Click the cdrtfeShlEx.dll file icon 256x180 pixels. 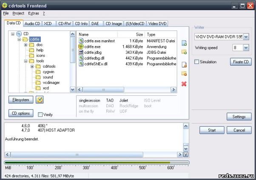pyautogui.click(x=81, y=64)
